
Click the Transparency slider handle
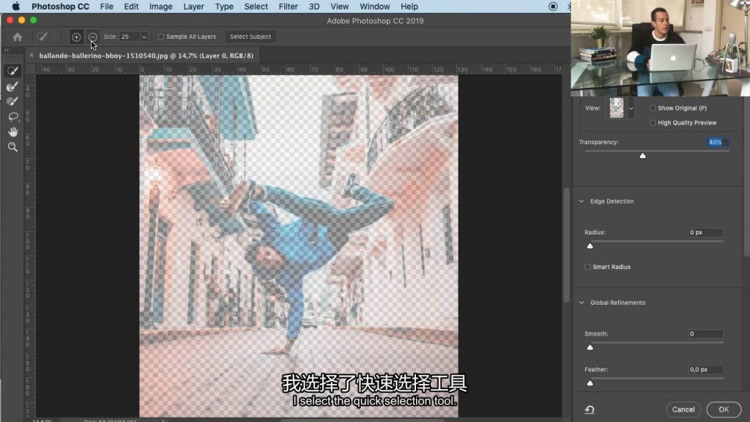tap(642, 155)
